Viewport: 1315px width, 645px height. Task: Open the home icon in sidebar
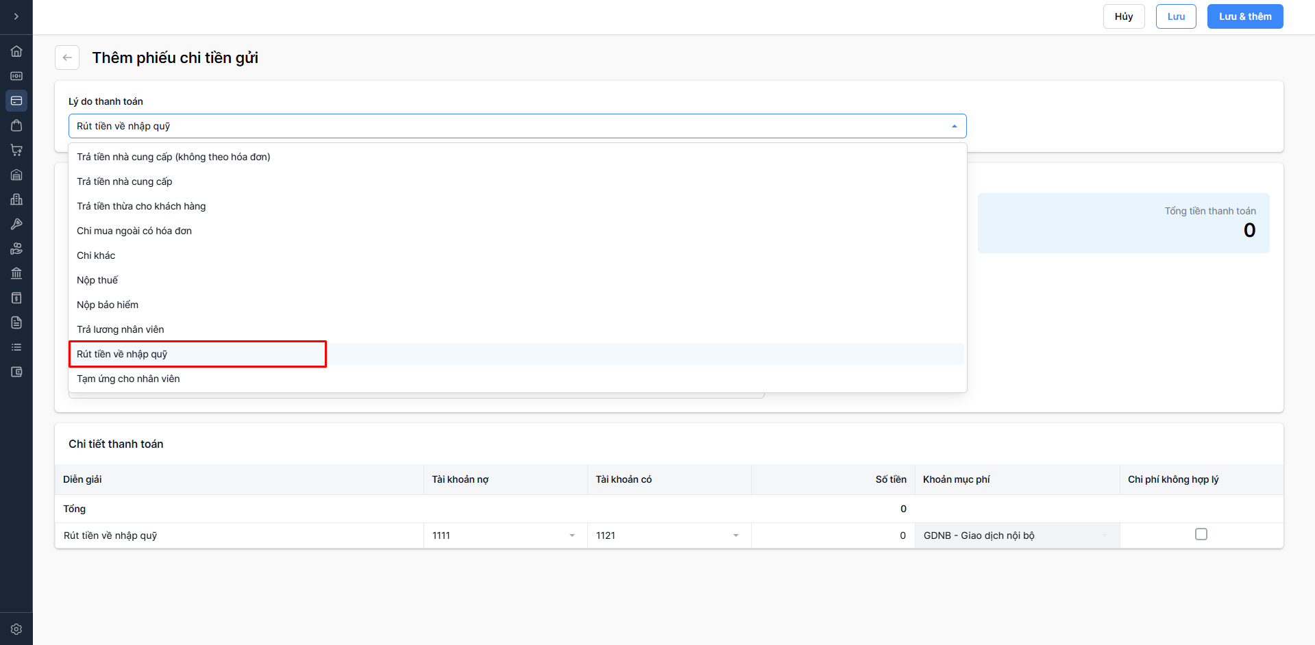tap(16, 51)
